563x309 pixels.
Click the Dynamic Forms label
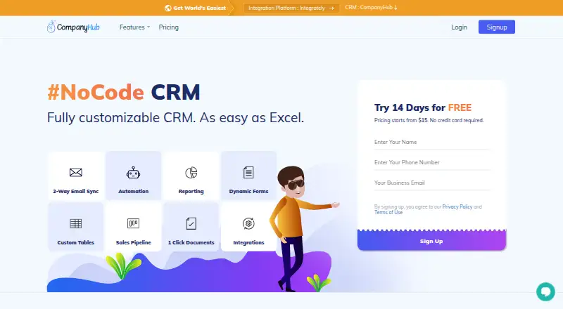point(248,192)
